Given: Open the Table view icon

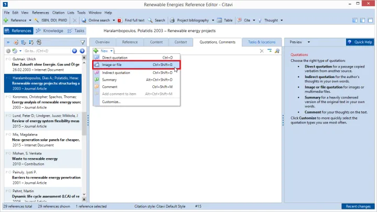Looking at the screenshot, I should tap(219, 20).
